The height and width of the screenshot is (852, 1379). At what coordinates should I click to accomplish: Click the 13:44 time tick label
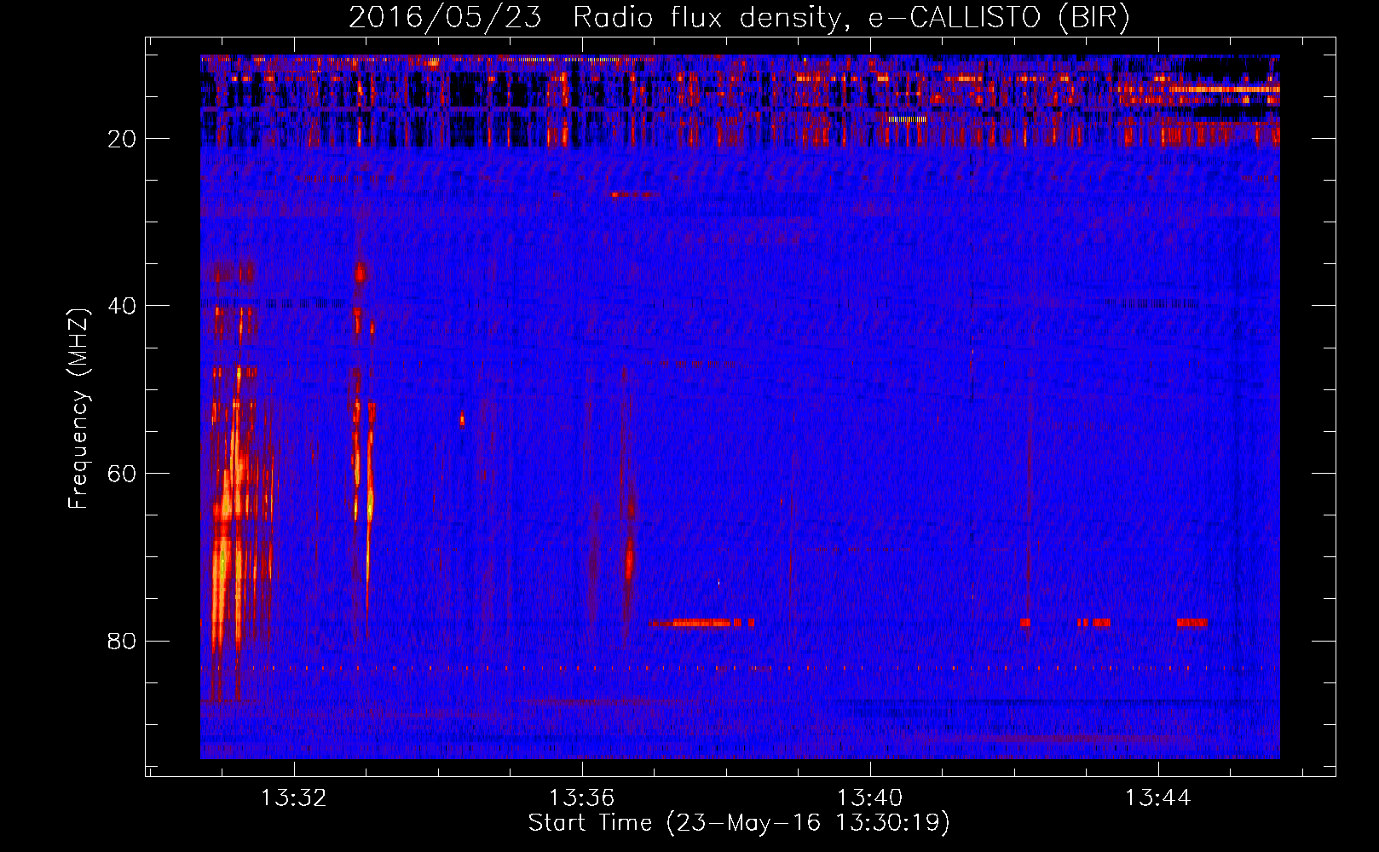[1158, 798]
